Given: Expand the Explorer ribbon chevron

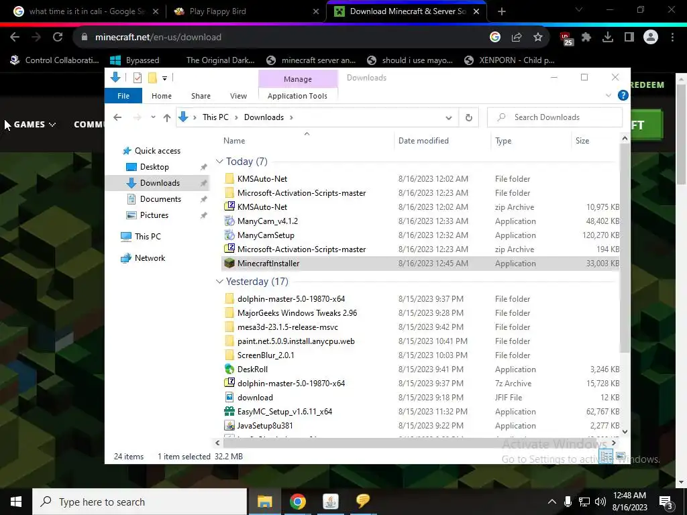Looking at the screenshot, I should click(x=608, y=95).
